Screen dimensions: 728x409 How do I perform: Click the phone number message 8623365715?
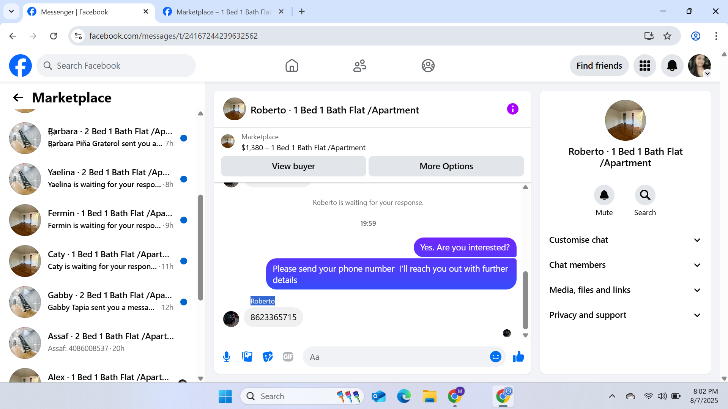click(273, 317)
